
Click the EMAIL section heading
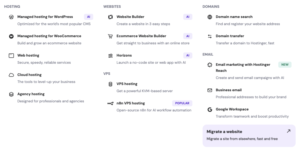208,54
